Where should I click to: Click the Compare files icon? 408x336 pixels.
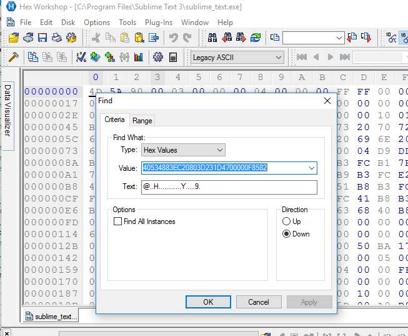32,57
